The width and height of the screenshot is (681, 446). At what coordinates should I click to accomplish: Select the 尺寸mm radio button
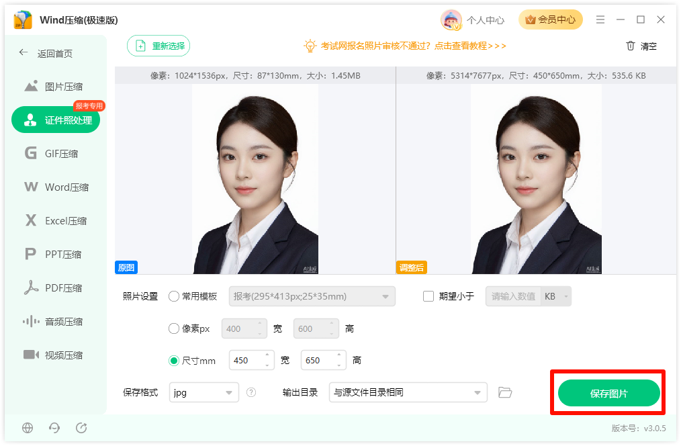(174, 361)
